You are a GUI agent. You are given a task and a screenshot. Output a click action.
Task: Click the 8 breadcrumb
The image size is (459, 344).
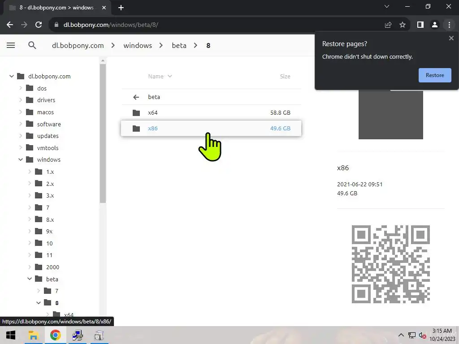coord(208,46)
